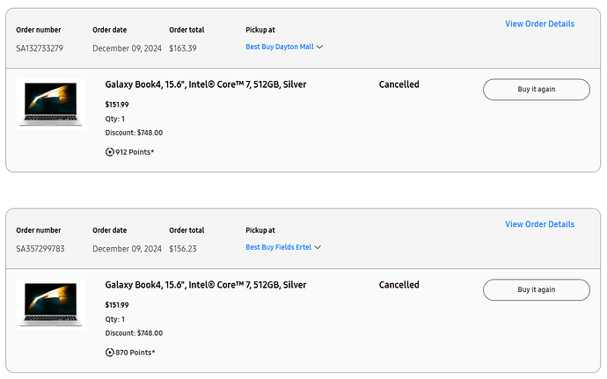Click the Galaxy Book4 title in the Dayton Mall order
Screen dimensions: 607x379
[x=205, y=84]
